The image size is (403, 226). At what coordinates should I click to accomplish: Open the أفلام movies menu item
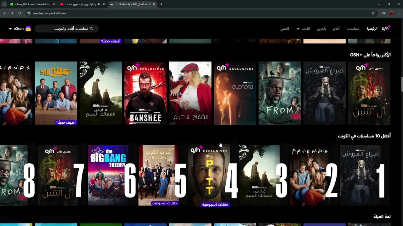click(336, 29)
